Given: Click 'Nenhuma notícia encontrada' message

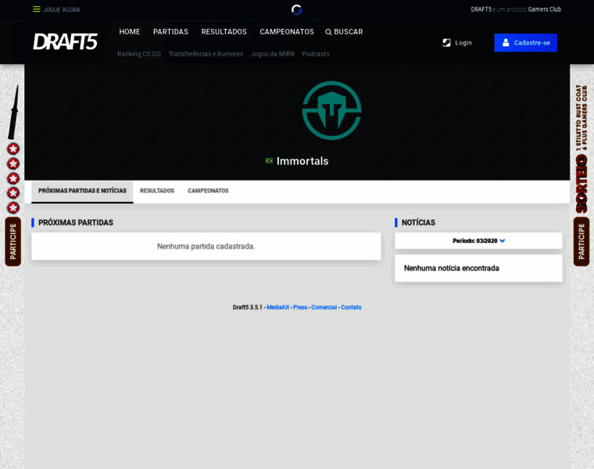Looking at the screenshot, I should (x=452, y=268).
